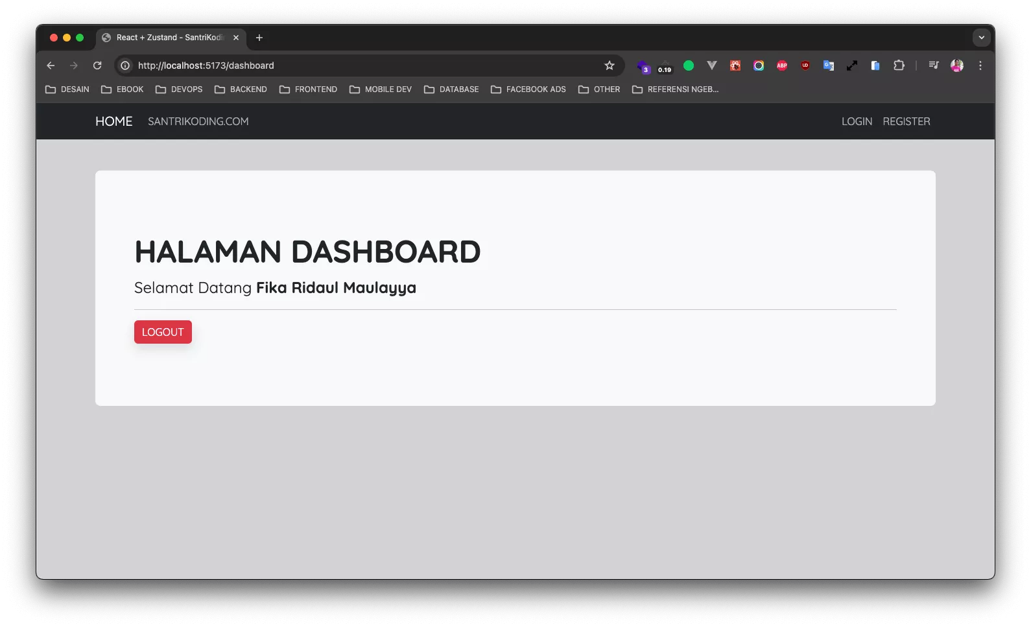This screenshot has width=1031, height=627.
Task: Open the ABP Adblock Plus extension
Action: 782,65
